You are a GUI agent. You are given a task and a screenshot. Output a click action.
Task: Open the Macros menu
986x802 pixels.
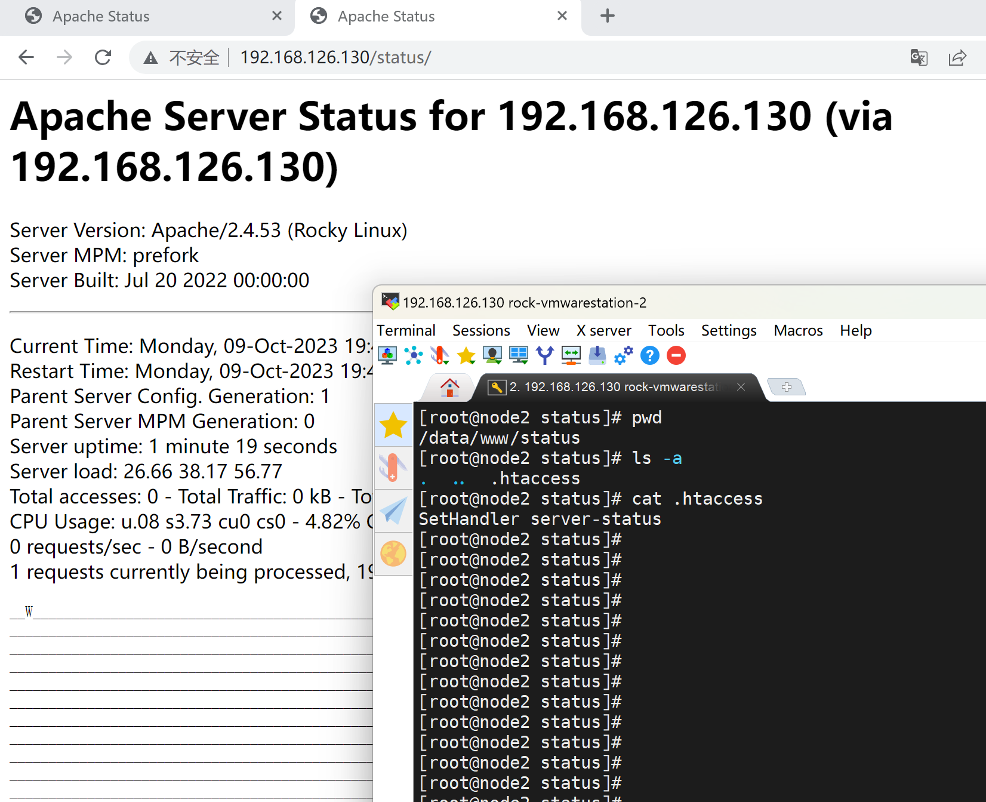[798, 330]
